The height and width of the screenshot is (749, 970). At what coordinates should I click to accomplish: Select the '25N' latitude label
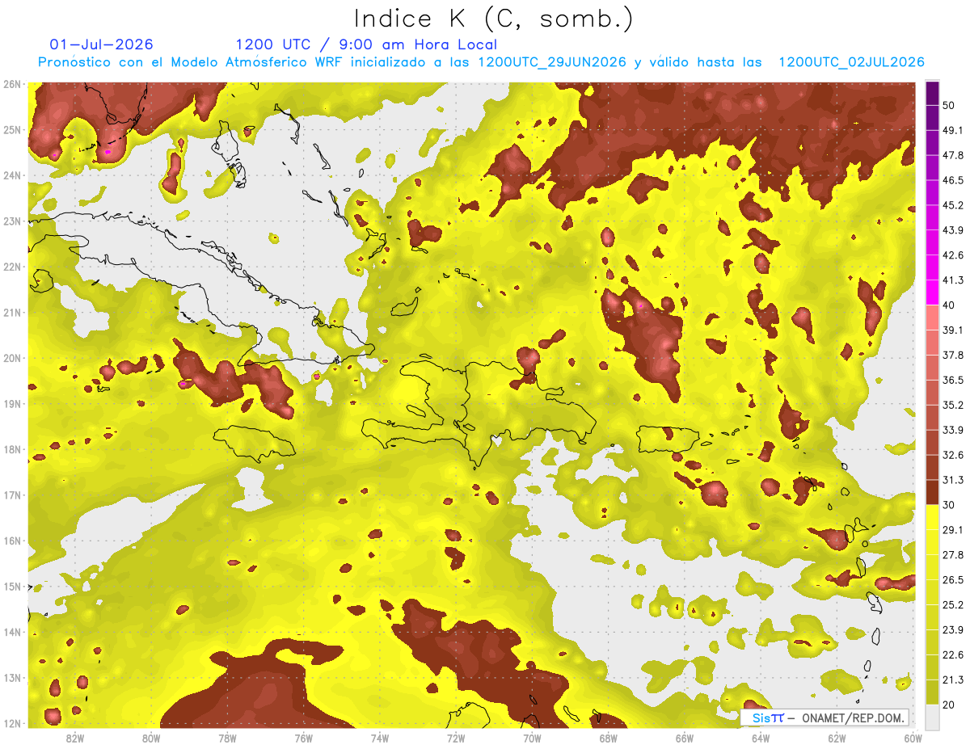11,130
